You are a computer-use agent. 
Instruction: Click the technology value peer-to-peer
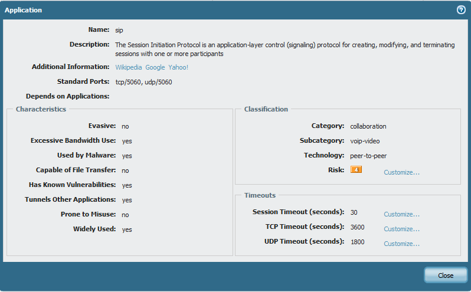[368, 156]
